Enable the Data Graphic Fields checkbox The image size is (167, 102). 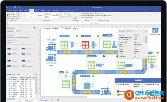(80, 17)
